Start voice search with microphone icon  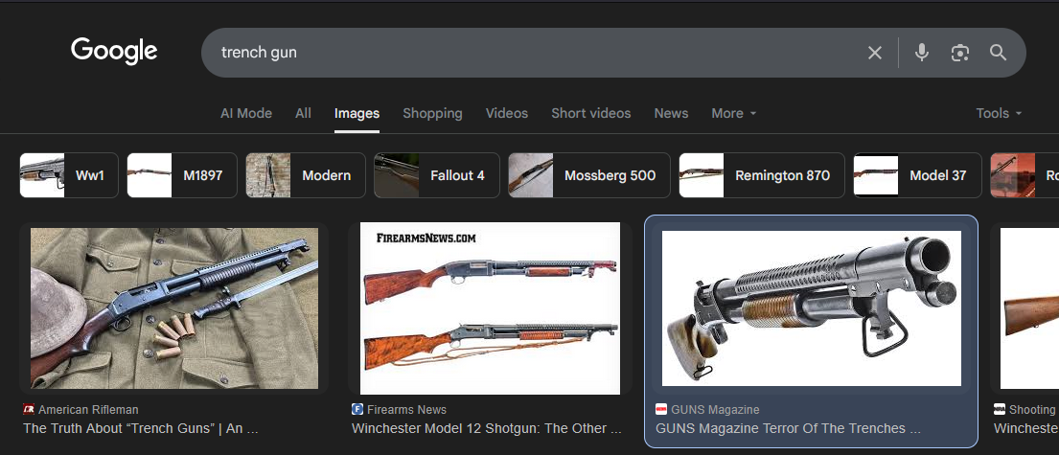(921, 53)
